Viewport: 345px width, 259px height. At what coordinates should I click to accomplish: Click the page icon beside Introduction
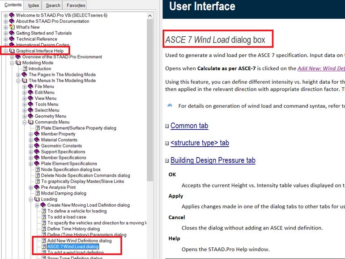25,68
